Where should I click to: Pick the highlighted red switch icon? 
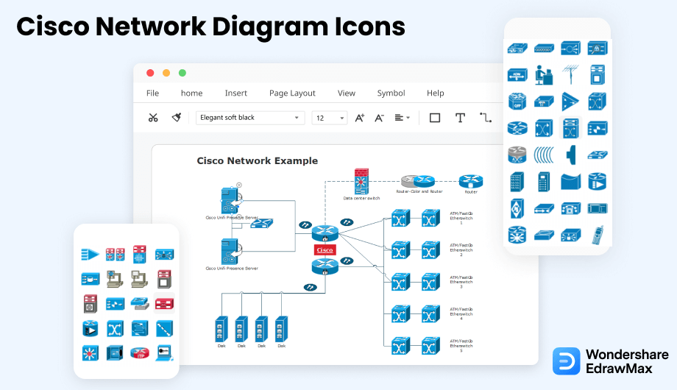[165, 303]
